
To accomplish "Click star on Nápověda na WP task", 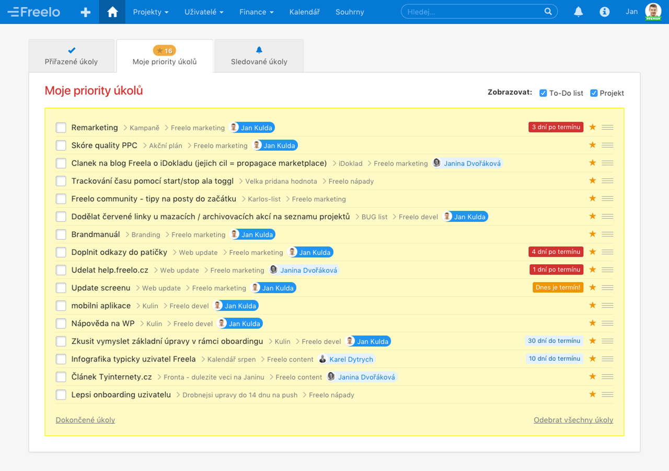I will coord(592,323).
